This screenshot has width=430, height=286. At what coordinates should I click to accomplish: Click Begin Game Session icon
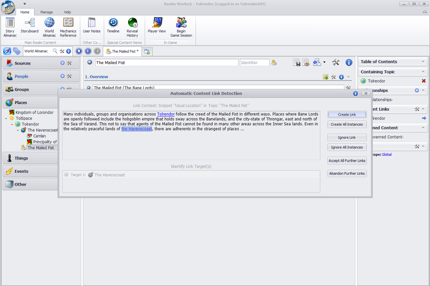pos(181,27)
